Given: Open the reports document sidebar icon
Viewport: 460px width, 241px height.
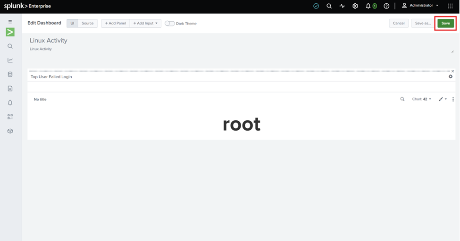Looking at the screenshot, I should tap(10, 89).
